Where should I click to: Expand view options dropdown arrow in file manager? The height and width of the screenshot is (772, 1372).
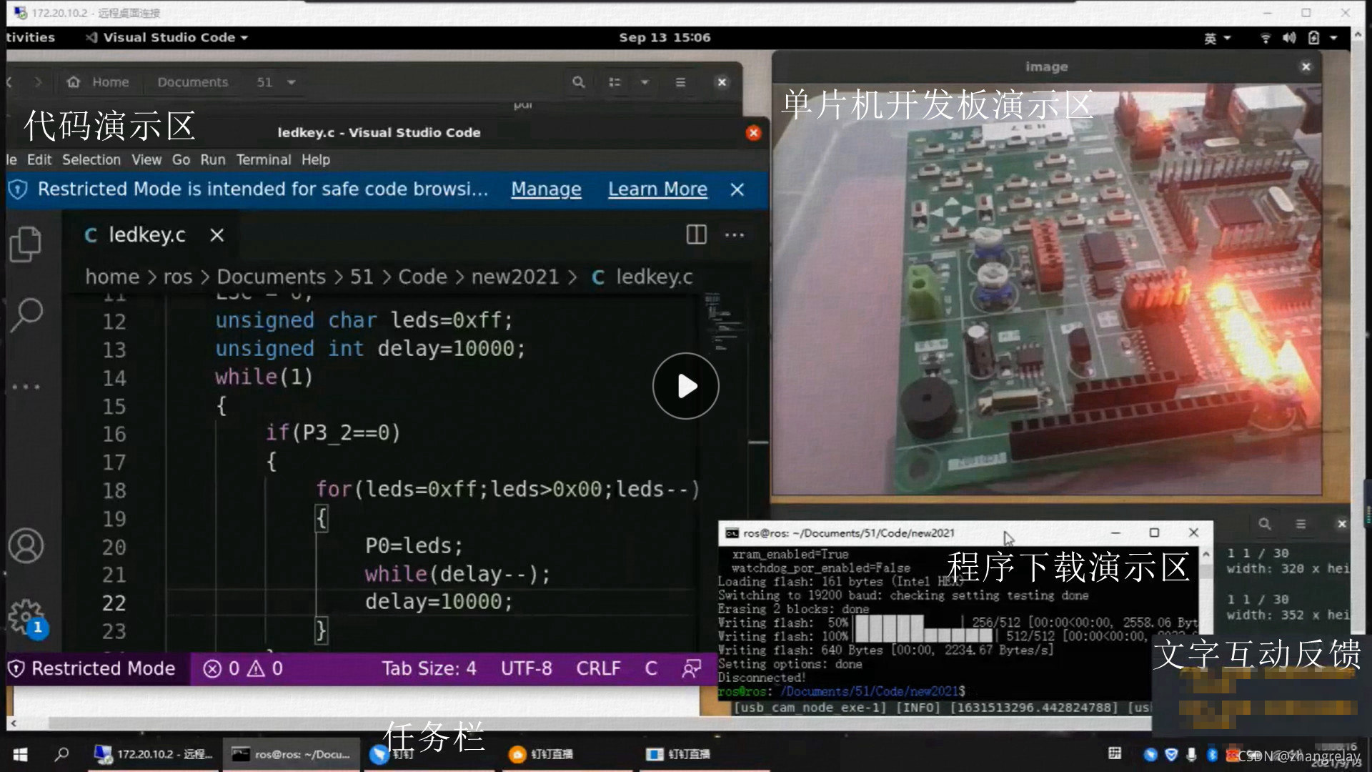pos(645,82)
